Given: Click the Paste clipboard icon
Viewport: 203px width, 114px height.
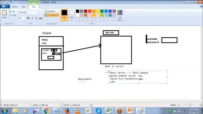Looking at the screenshot, I should [x=4, y=13].
